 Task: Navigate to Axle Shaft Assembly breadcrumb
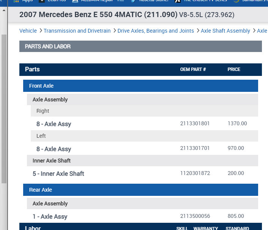(x=225, y=31)
